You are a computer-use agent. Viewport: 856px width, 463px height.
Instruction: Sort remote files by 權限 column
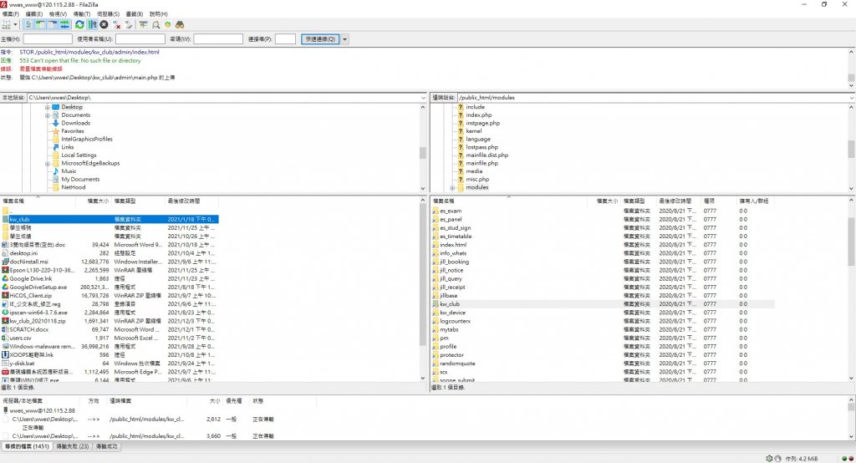pyautogui.click(x=718, y=201)
